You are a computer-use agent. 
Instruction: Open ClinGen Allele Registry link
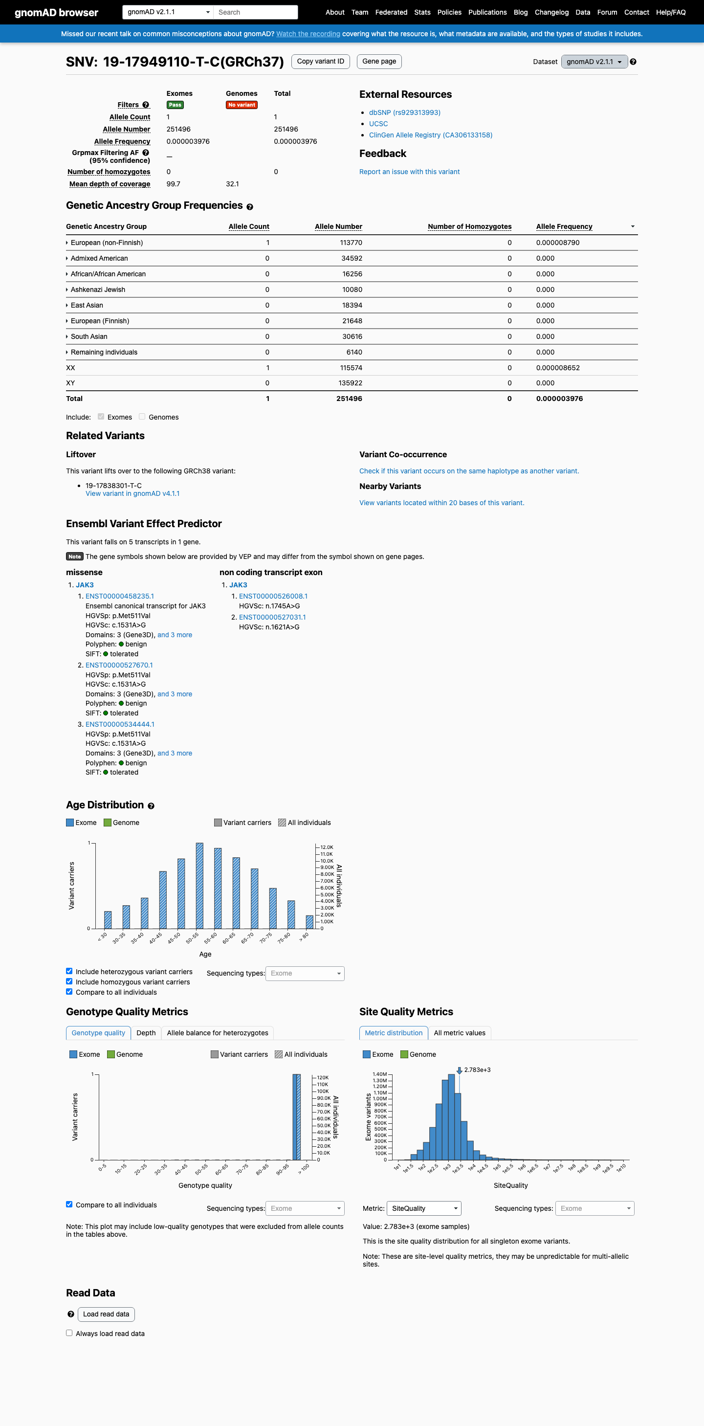click(x=431, y=134)
